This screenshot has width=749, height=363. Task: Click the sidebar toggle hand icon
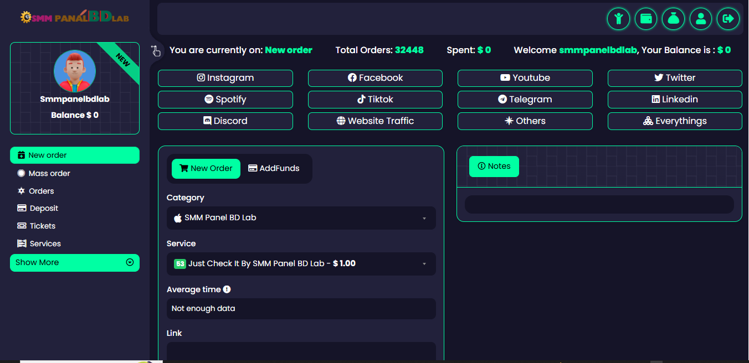(156, 51)
